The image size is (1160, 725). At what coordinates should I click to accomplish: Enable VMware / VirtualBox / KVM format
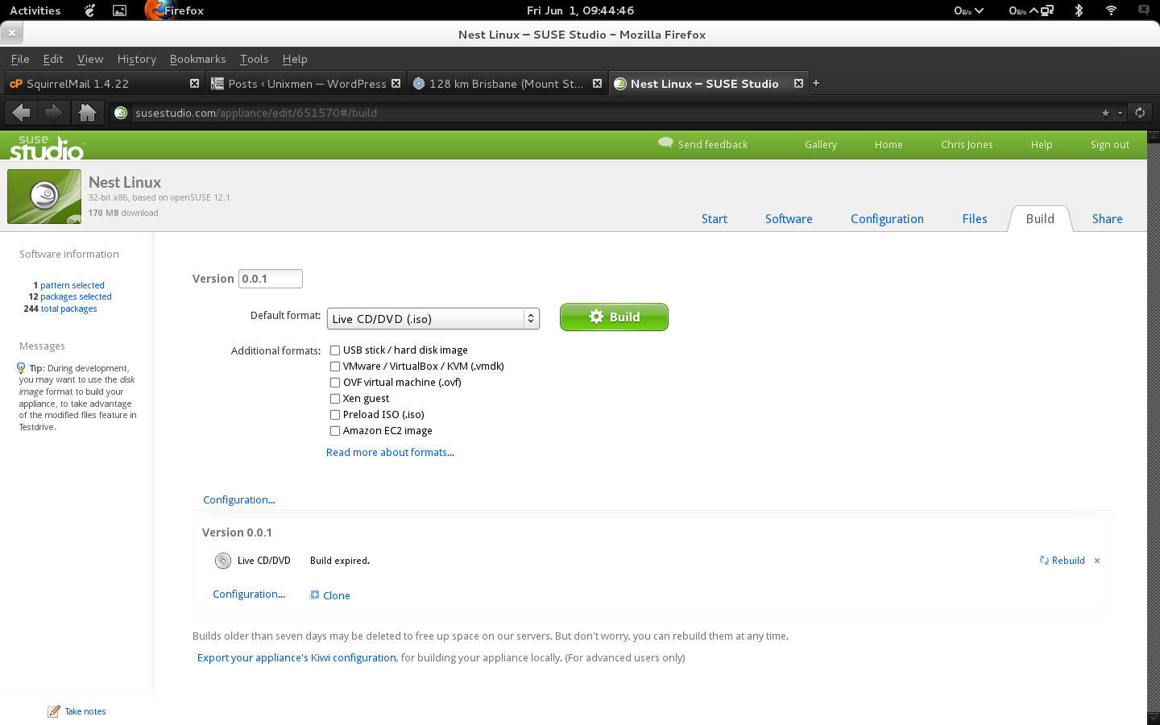pos(335,367)
